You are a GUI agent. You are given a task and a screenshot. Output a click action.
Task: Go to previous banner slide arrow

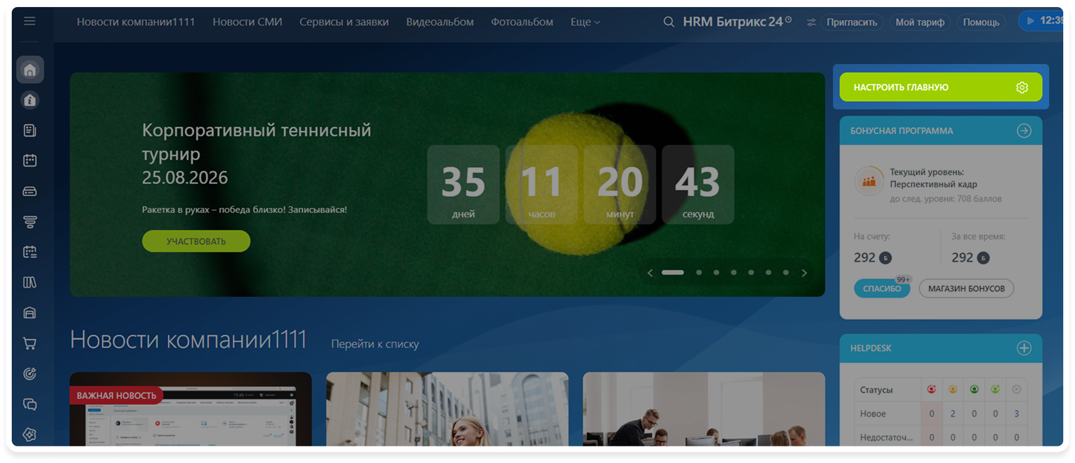click(x=650, y=273)
